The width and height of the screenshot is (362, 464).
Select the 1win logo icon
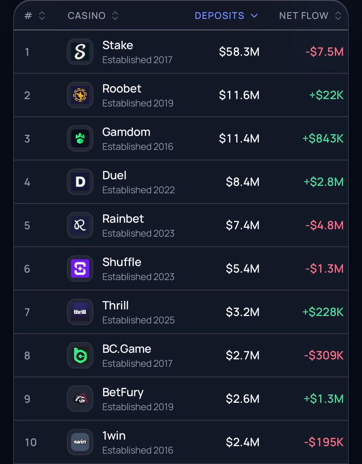(x=80, y=442)
